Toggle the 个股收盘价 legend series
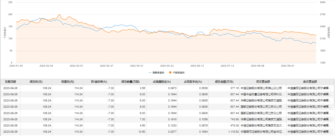This screenshot has height=136, width=335. 177,72
